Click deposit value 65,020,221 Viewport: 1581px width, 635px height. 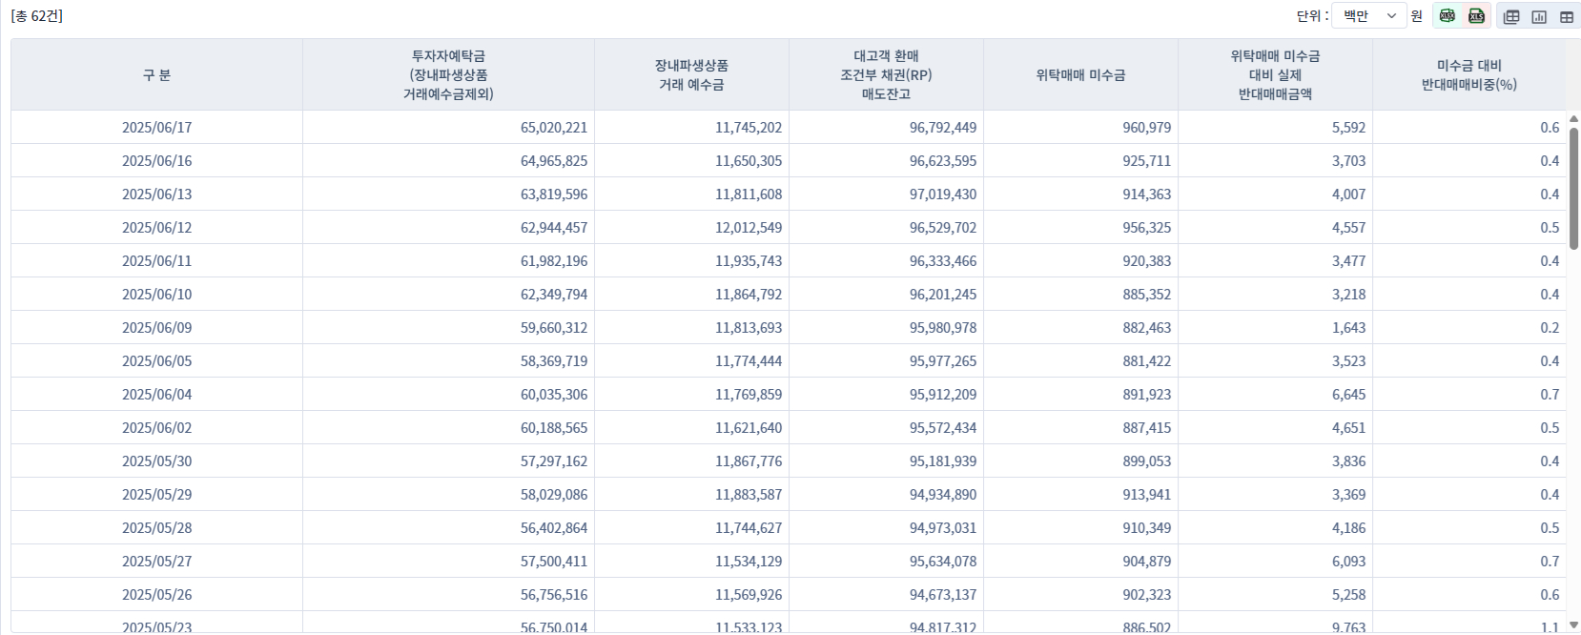553,128
